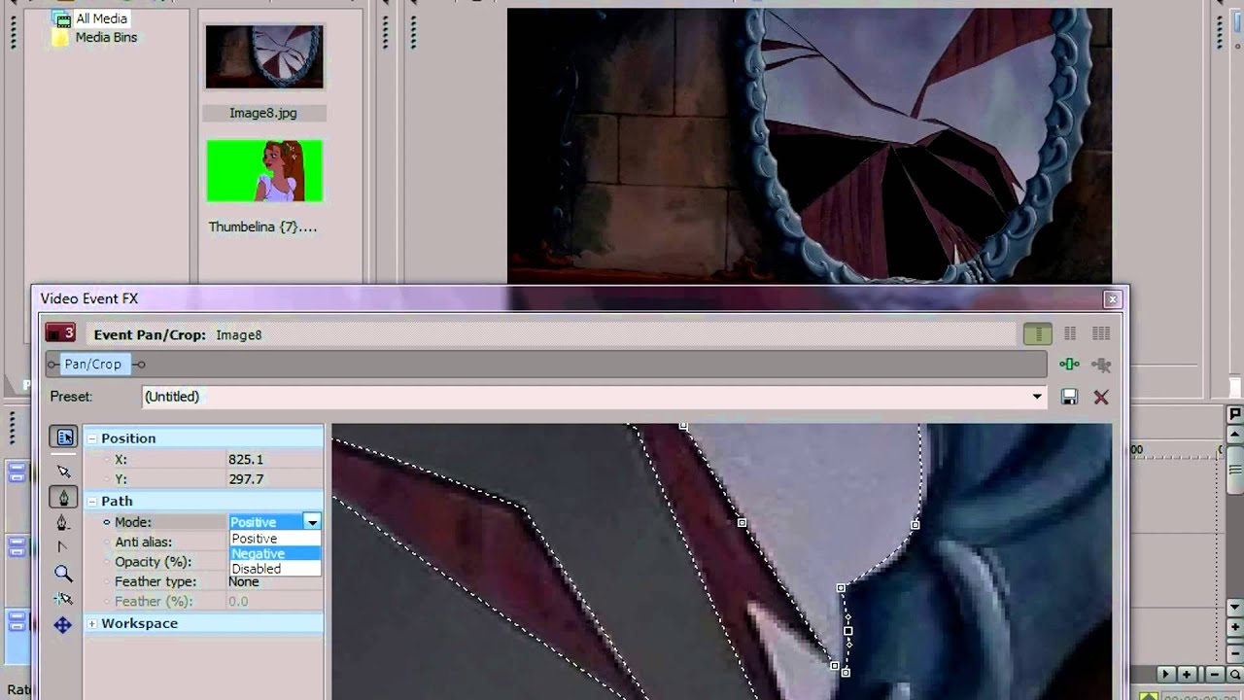Select the Media Bins folder

coord(106,37)
